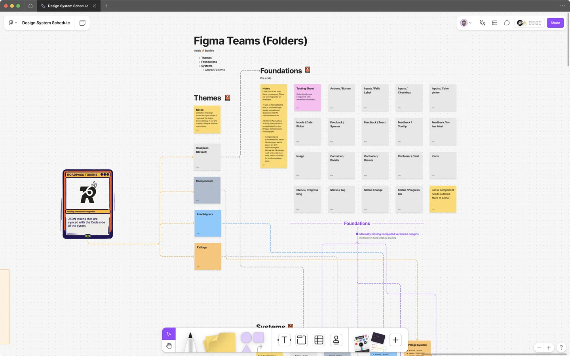
Task: Select the pink Testing Sheet sticky
Action: tap(308, 98)
